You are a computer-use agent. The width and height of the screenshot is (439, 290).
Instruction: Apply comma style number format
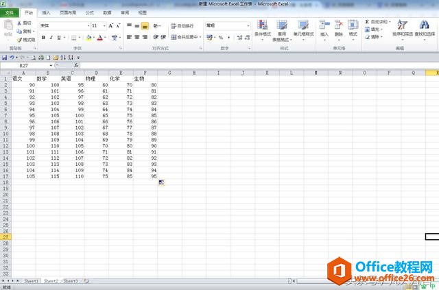(228, 37)
